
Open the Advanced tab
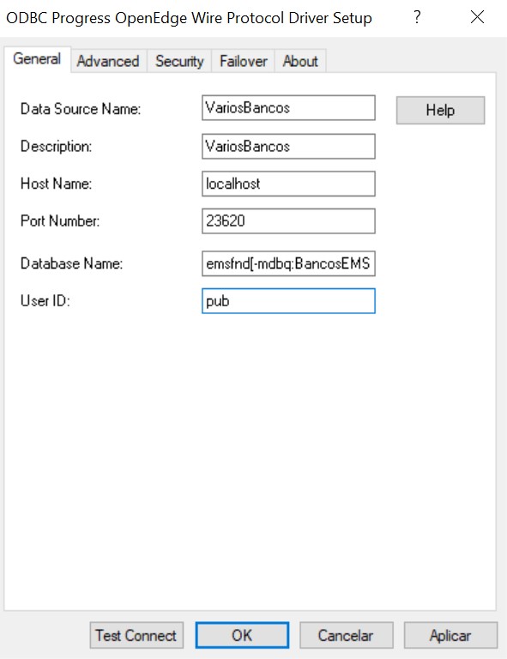coord(108,62)
